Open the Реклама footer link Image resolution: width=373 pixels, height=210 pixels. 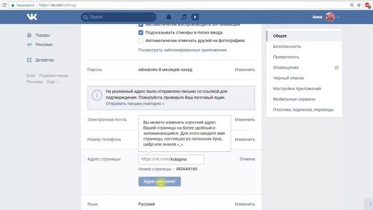click(35, 82)
